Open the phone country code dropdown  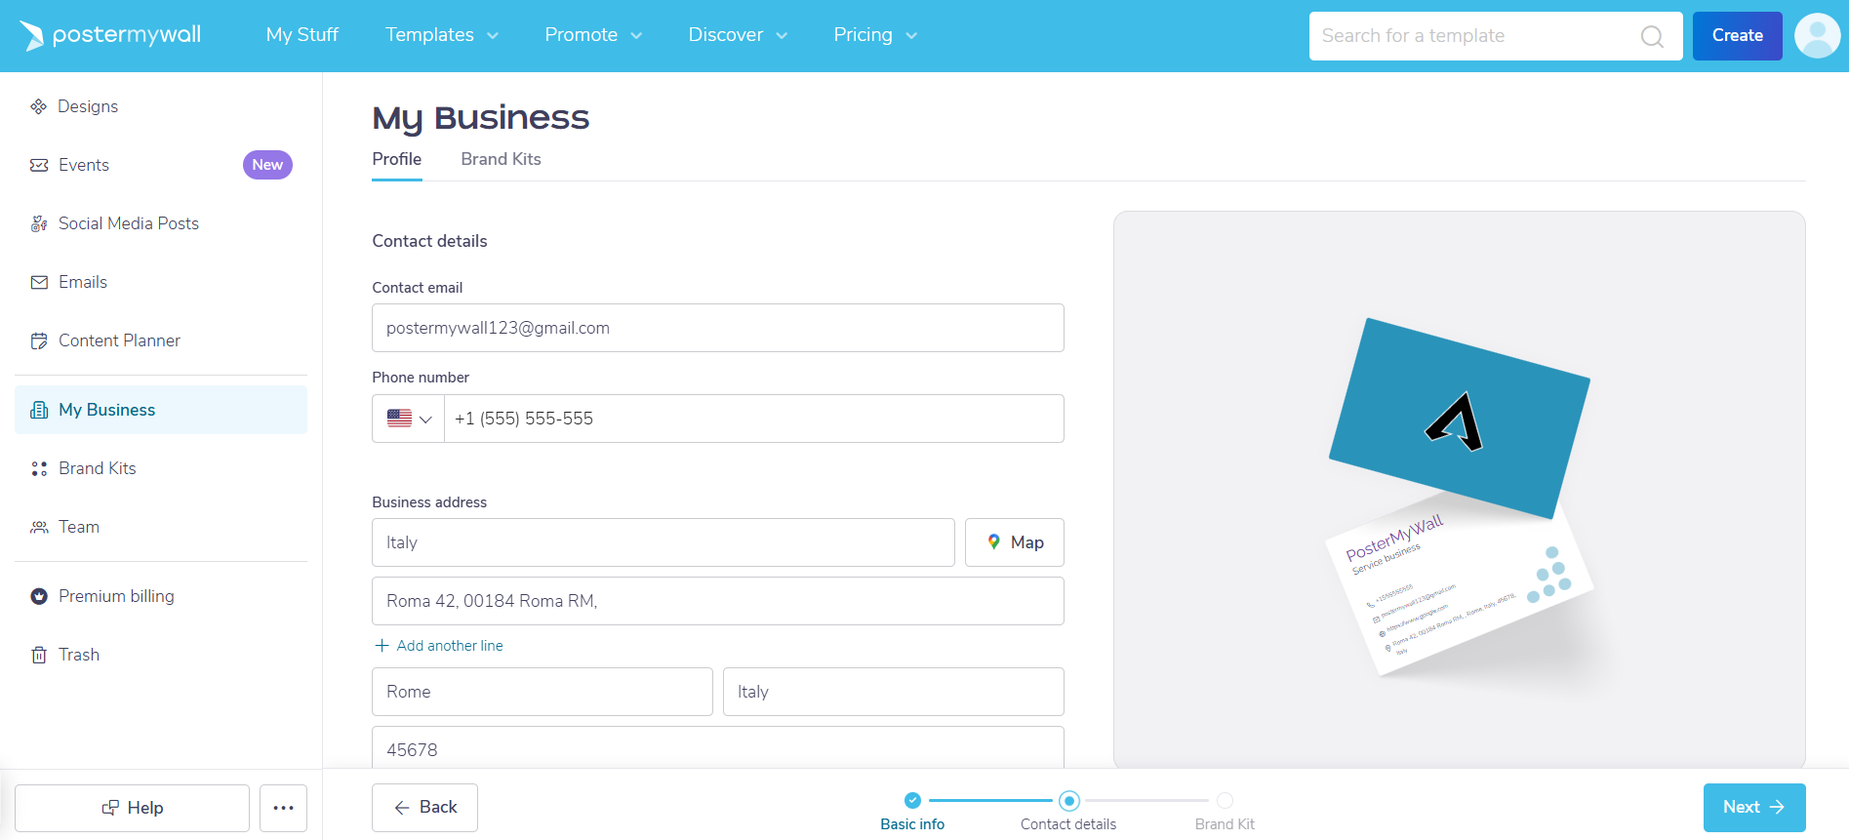click(408, 419)
